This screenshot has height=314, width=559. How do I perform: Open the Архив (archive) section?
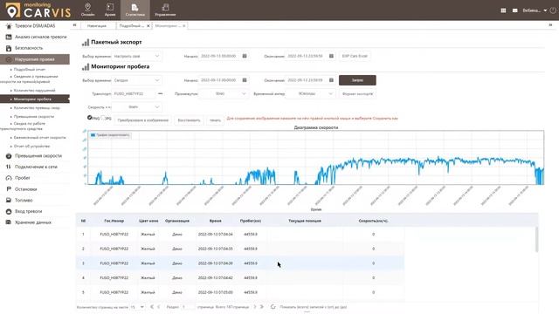(110, 10)
